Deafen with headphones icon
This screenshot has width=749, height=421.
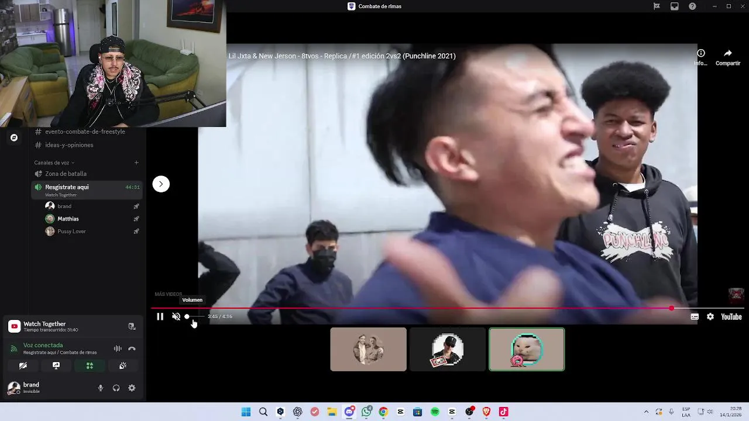(116, 388)
